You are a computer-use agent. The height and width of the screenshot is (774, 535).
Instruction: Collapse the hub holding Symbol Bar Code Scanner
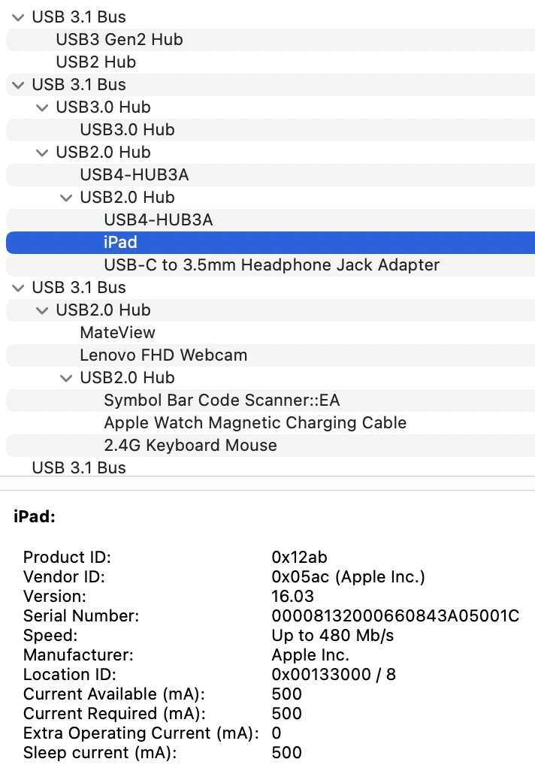click(67, 378)
